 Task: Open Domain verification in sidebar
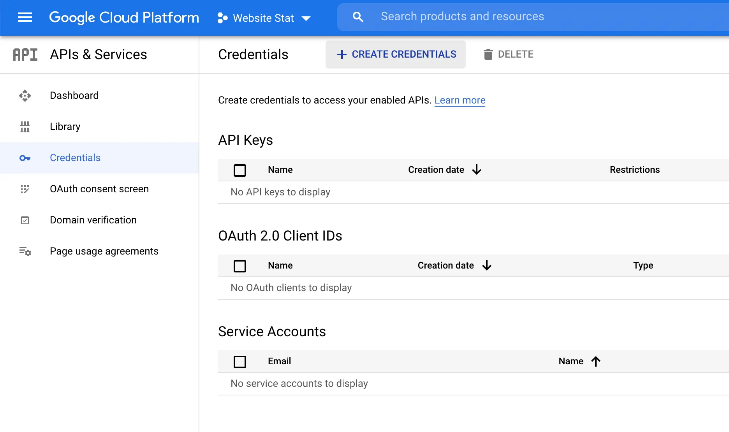(93, 220)
